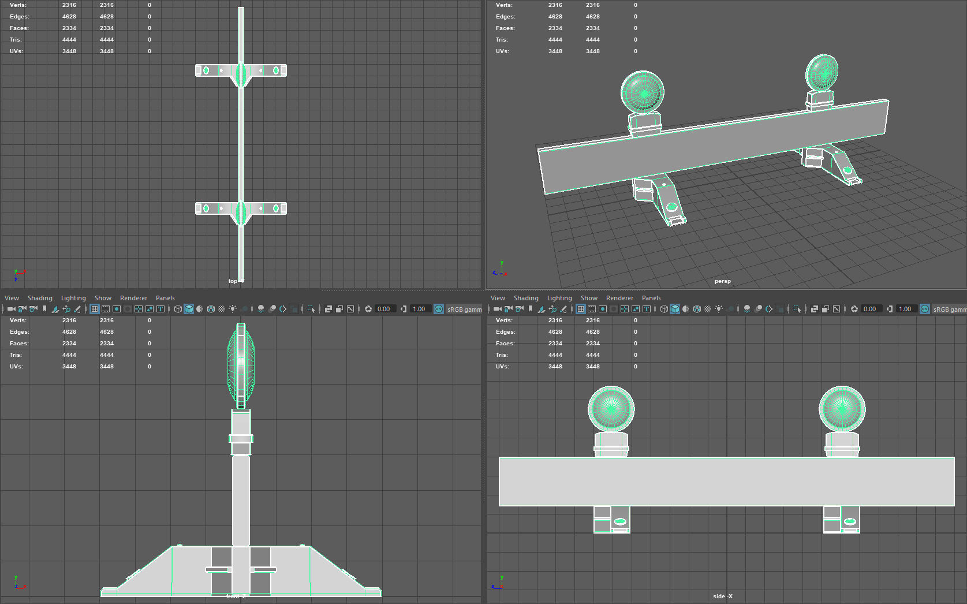Toggle Smooth Shade All in front panel
Screen dimensions: 967x604
(189, 309)
